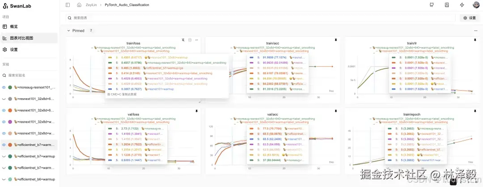
Task: Click the pin icon on val/loss chart
Action: click(196, 111)
